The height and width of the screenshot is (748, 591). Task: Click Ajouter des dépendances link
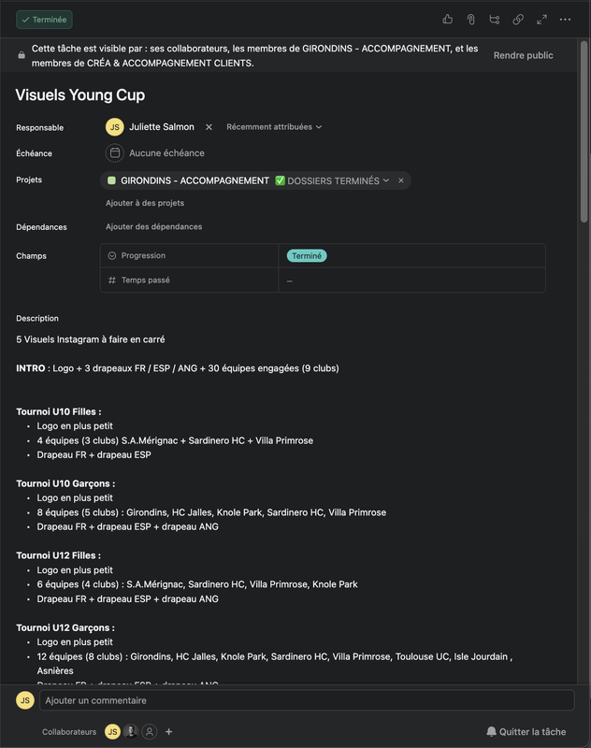pyautogui.click(x=153, y=226)
